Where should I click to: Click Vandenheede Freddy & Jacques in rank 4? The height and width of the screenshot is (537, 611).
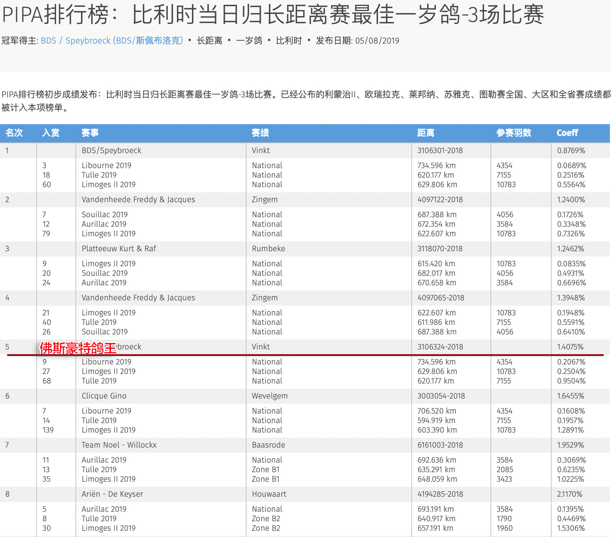point(138,298)
